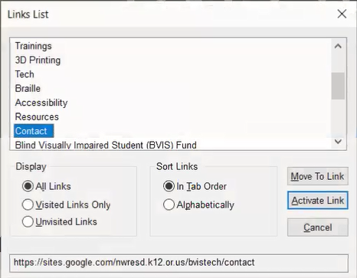
Task: Select the Tech link
Action: pos(25,74)
